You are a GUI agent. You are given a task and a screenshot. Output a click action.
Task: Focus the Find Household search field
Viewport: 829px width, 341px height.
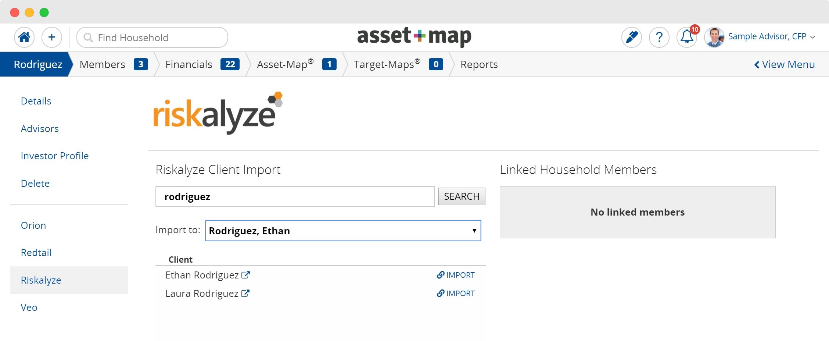152,37
